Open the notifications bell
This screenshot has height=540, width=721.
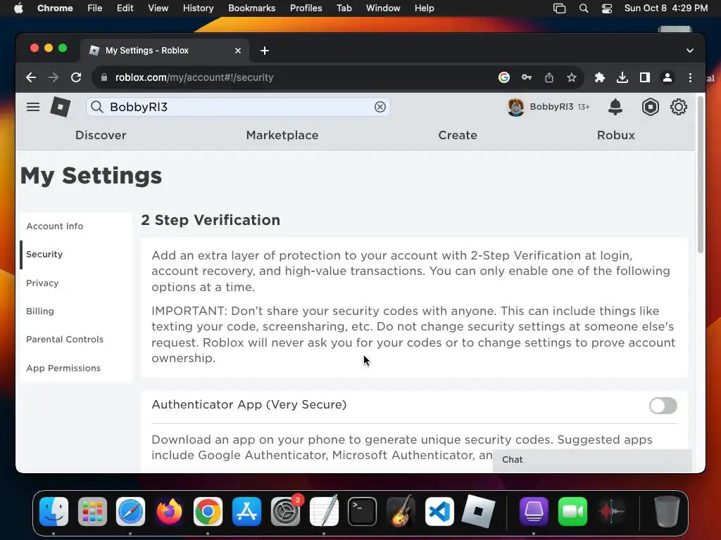(x=615, y=107)
